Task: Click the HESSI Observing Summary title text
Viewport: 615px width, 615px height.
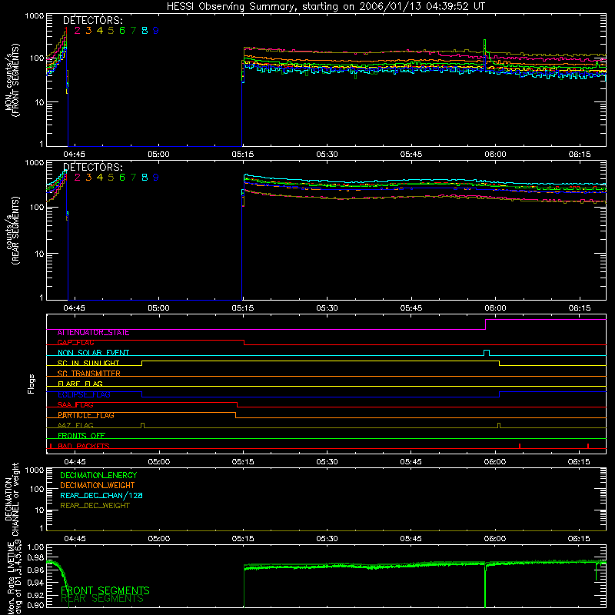Action: click(x=325, y=7)
